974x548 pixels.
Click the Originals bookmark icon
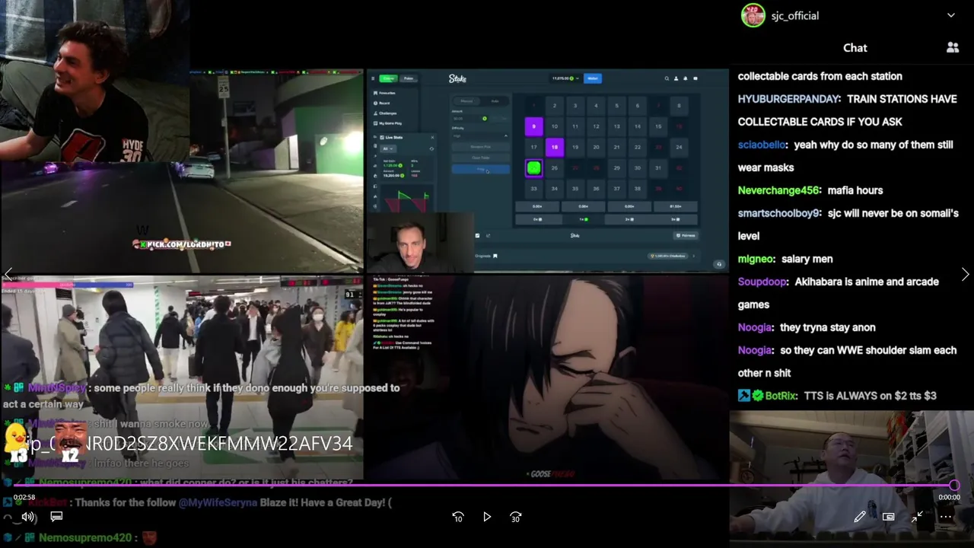click(495, 256)
